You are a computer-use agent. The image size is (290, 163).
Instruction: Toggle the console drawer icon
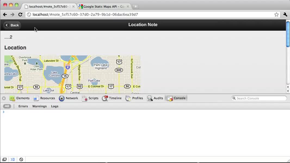pos(13,159)
